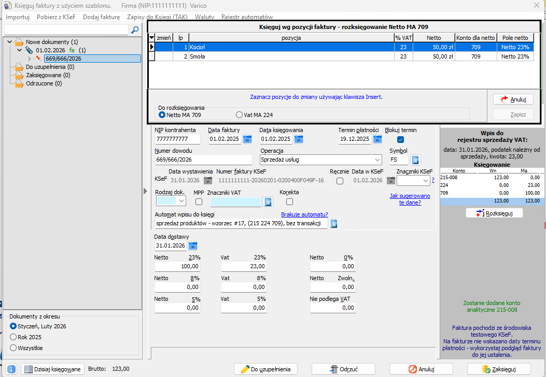The image size is (546, 377).
Task: Open Znaczniki VAT list icon
Action: (x=268, y=201)
